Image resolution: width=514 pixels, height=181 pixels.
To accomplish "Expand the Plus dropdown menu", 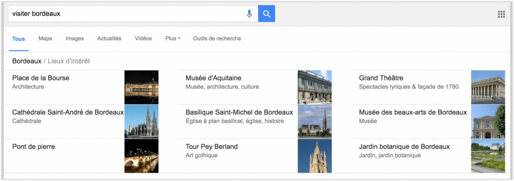I will click(173, 38).
